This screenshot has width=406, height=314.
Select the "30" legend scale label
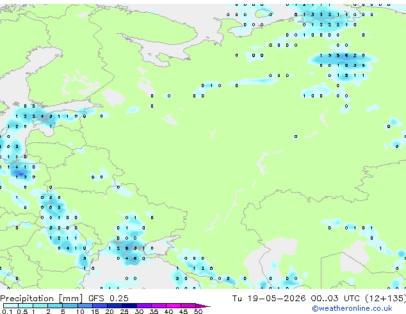(139, 311)
